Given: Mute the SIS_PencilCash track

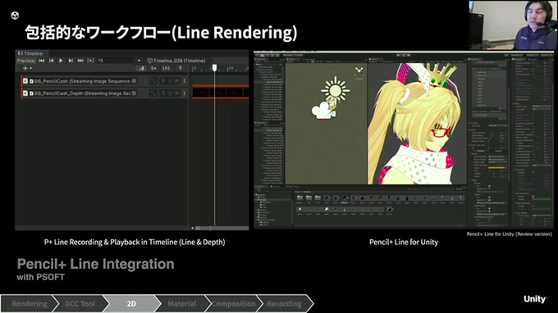Looking at the screenshot, I should pos(176,81).
